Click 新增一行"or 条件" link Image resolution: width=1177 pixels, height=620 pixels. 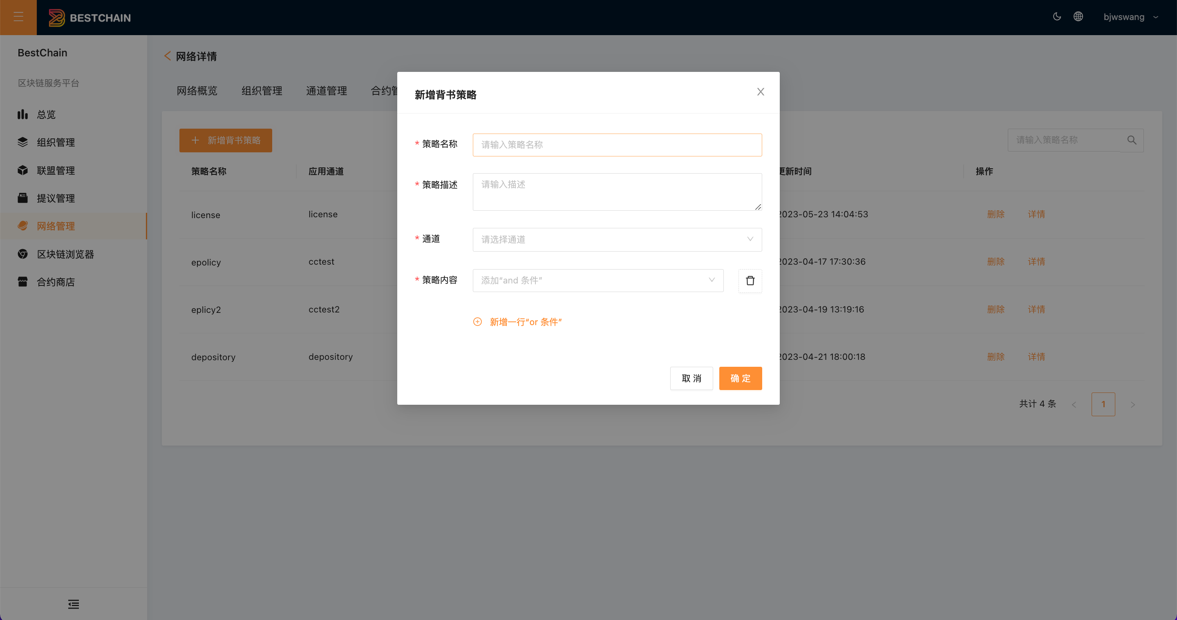click(x=526, y=322)
